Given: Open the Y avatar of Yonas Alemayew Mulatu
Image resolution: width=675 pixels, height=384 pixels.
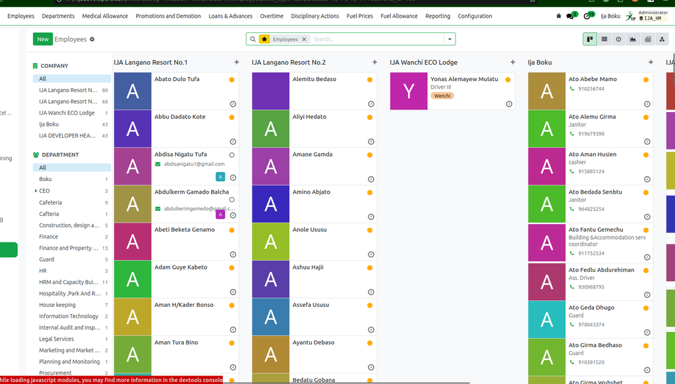Looking at the screenshot, I should (x=409, y=91).
